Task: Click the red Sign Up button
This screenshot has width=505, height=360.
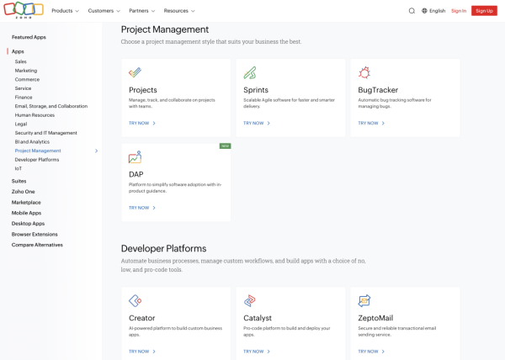Action: (x=484, y=11)
